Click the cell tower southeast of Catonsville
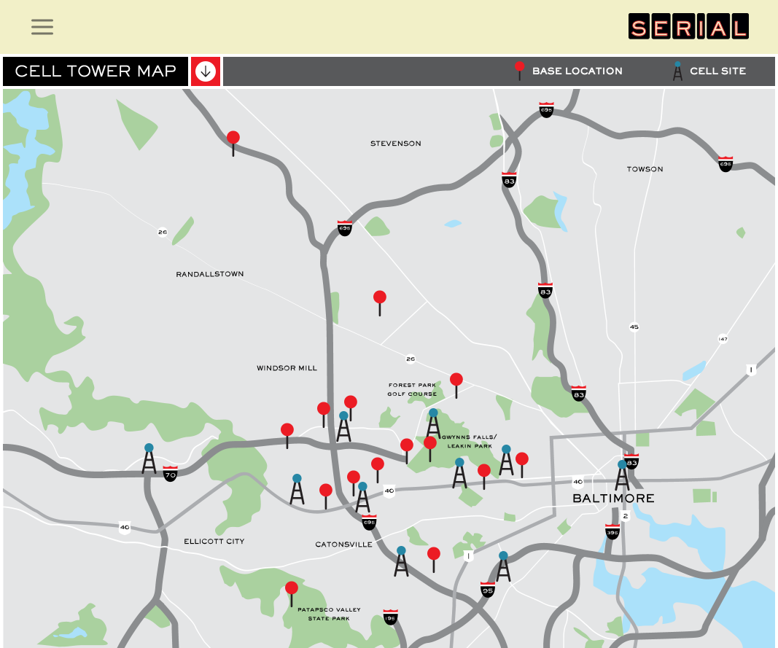Image resolution: width=778 pixels, height=648 pixels. [x=401, y=561]
